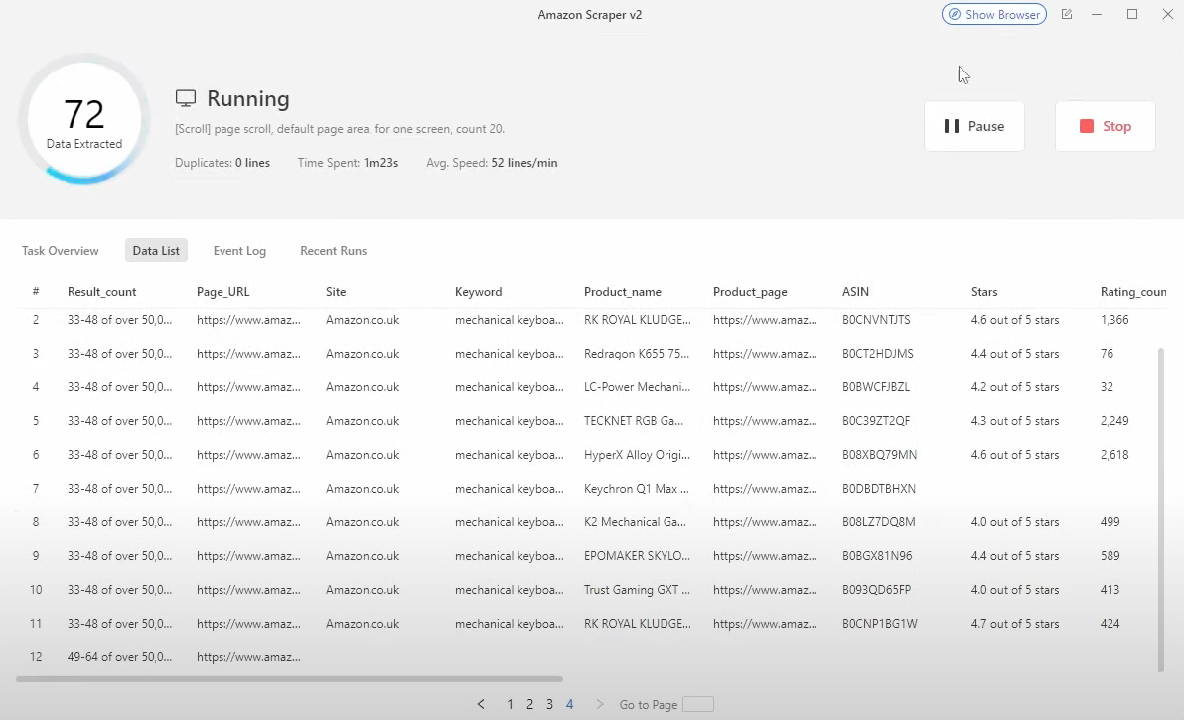The width and height of the screenshot is (1184, 720).
Task: Click the Site column header
Action: [x=336, y=291]
